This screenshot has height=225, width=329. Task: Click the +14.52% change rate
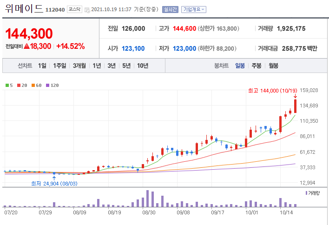[71, 46]
